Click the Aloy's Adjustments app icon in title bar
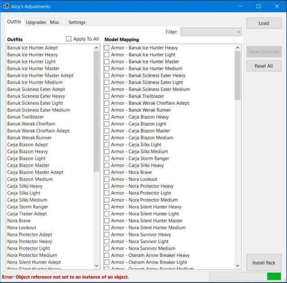This screenshot has height=283, width=287. pos(6,6)
